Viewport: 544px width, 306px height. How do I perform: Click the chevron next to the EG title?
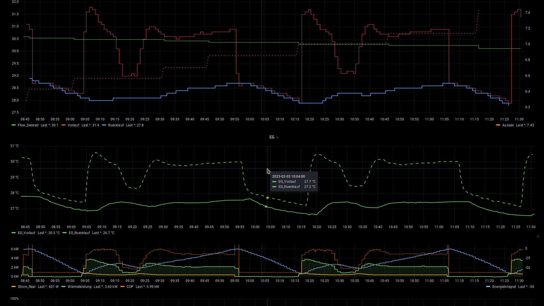click(277, 137)
